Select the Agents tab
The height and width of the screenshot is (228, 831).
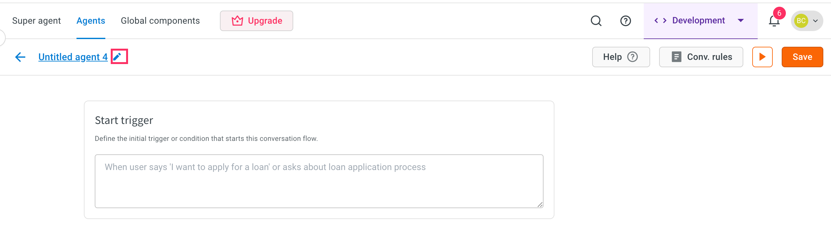click(91, 20)
